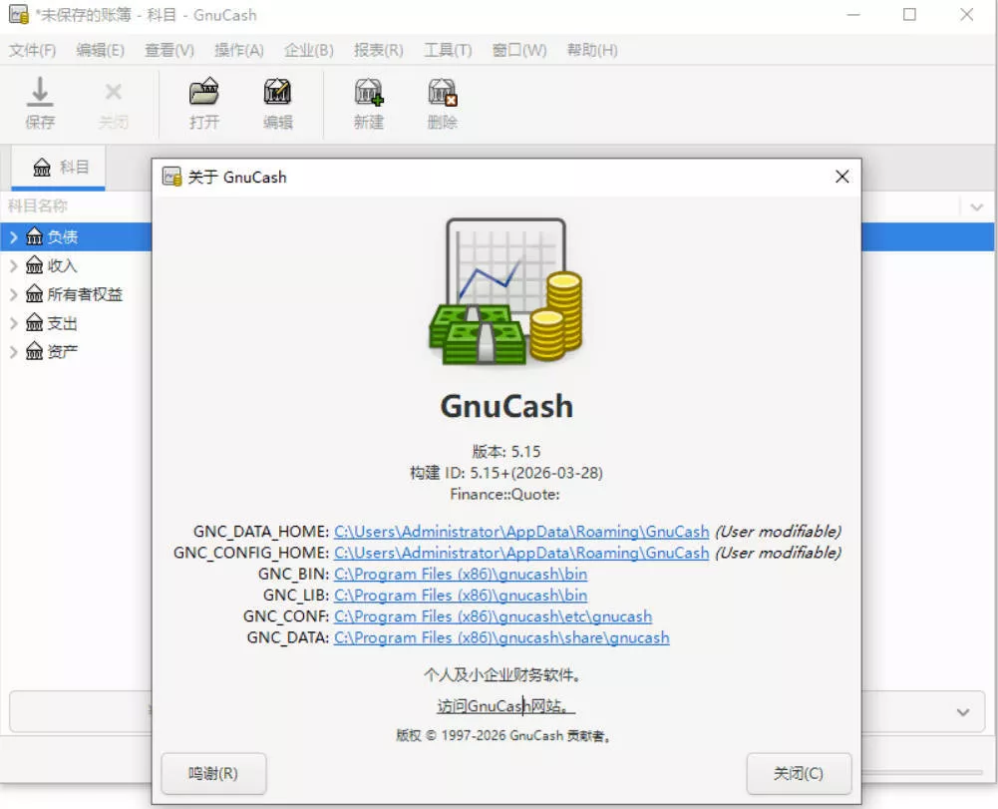Viewport: 998px width, 809px height.
Task: Expand the 负债 account tree
Action: click(x=12, y=235)
